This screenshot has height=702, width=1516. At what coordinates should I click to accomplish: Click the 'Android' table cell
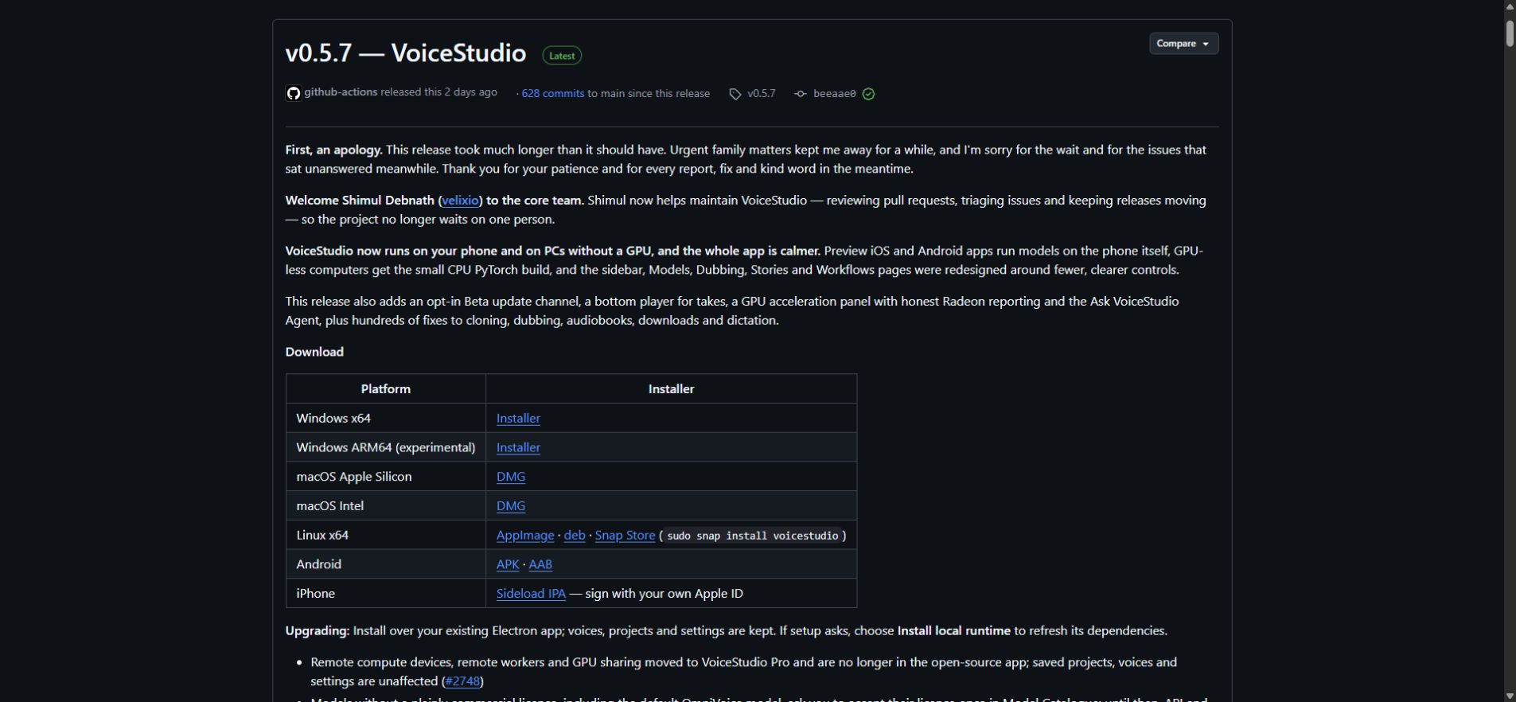pyautogui.click(x=386, y=564)
